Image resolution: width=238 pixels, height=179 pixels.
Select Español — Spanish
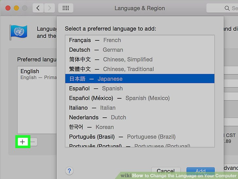click(140, 89)
